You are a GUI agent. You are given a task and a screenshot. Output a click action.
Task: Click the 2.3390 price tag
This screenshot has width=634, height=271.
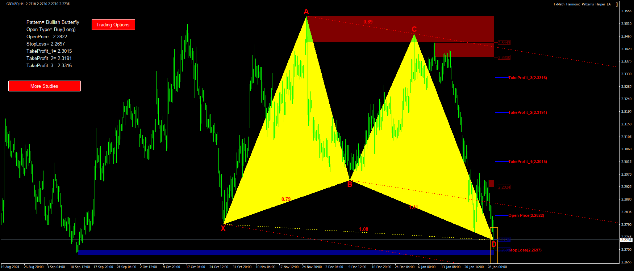pos(504,57)
